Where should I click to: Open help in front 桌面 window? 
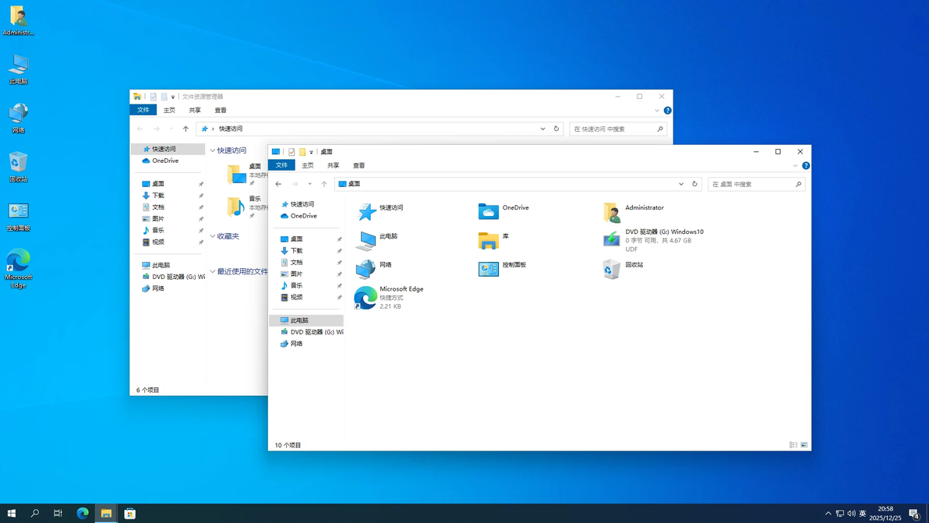click(806, 166)
